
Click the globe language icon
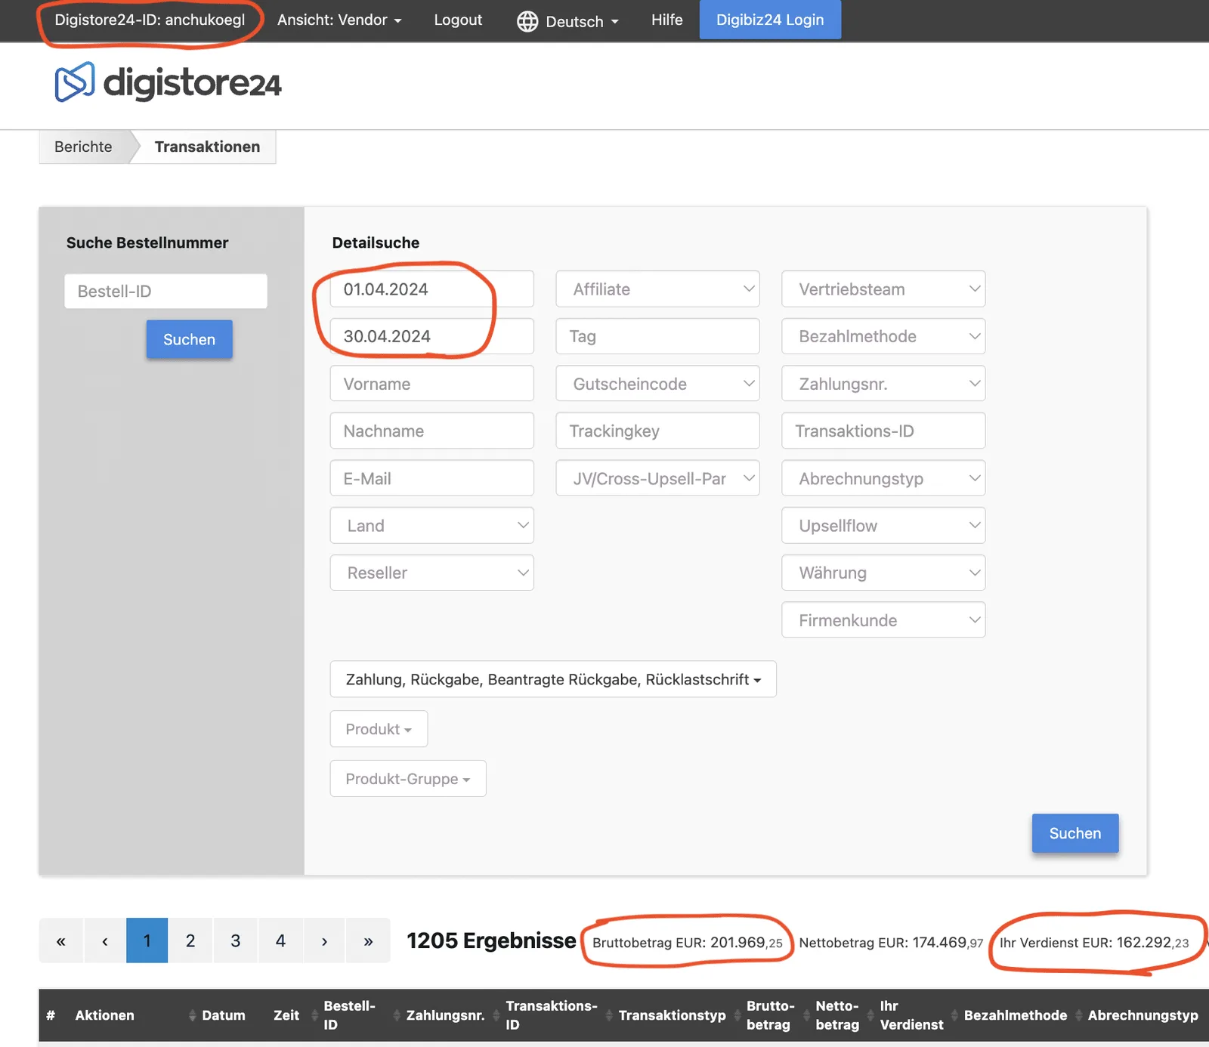pyautogui.click(x=527, y=21)
